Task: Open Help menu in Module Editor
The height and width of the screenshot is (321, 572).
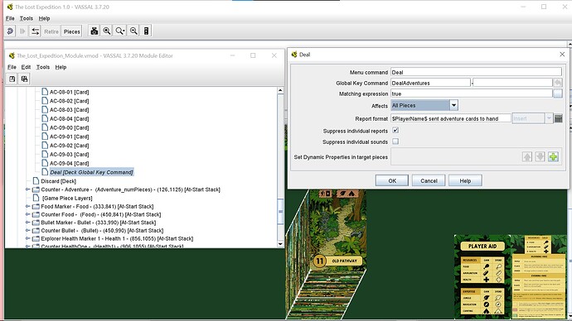Action: (x=61, y=67)
